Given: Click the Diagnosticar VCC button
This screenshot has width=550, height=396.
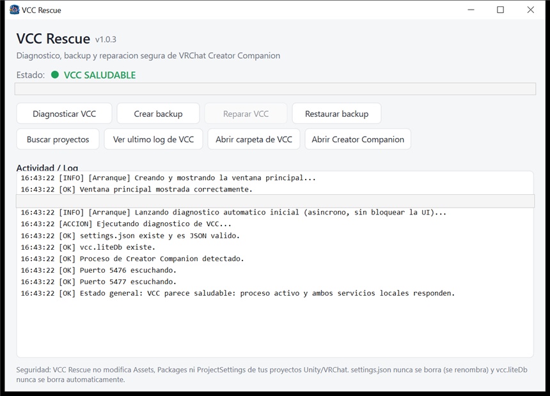Looking at the screenshot, I should (64, 114).
